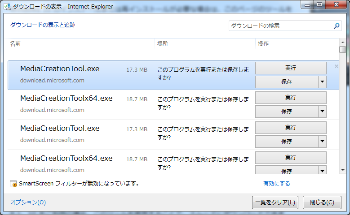
Task: Open save options arrow for first MediaCreationTool.exe
Action: (x=322, y=82)
